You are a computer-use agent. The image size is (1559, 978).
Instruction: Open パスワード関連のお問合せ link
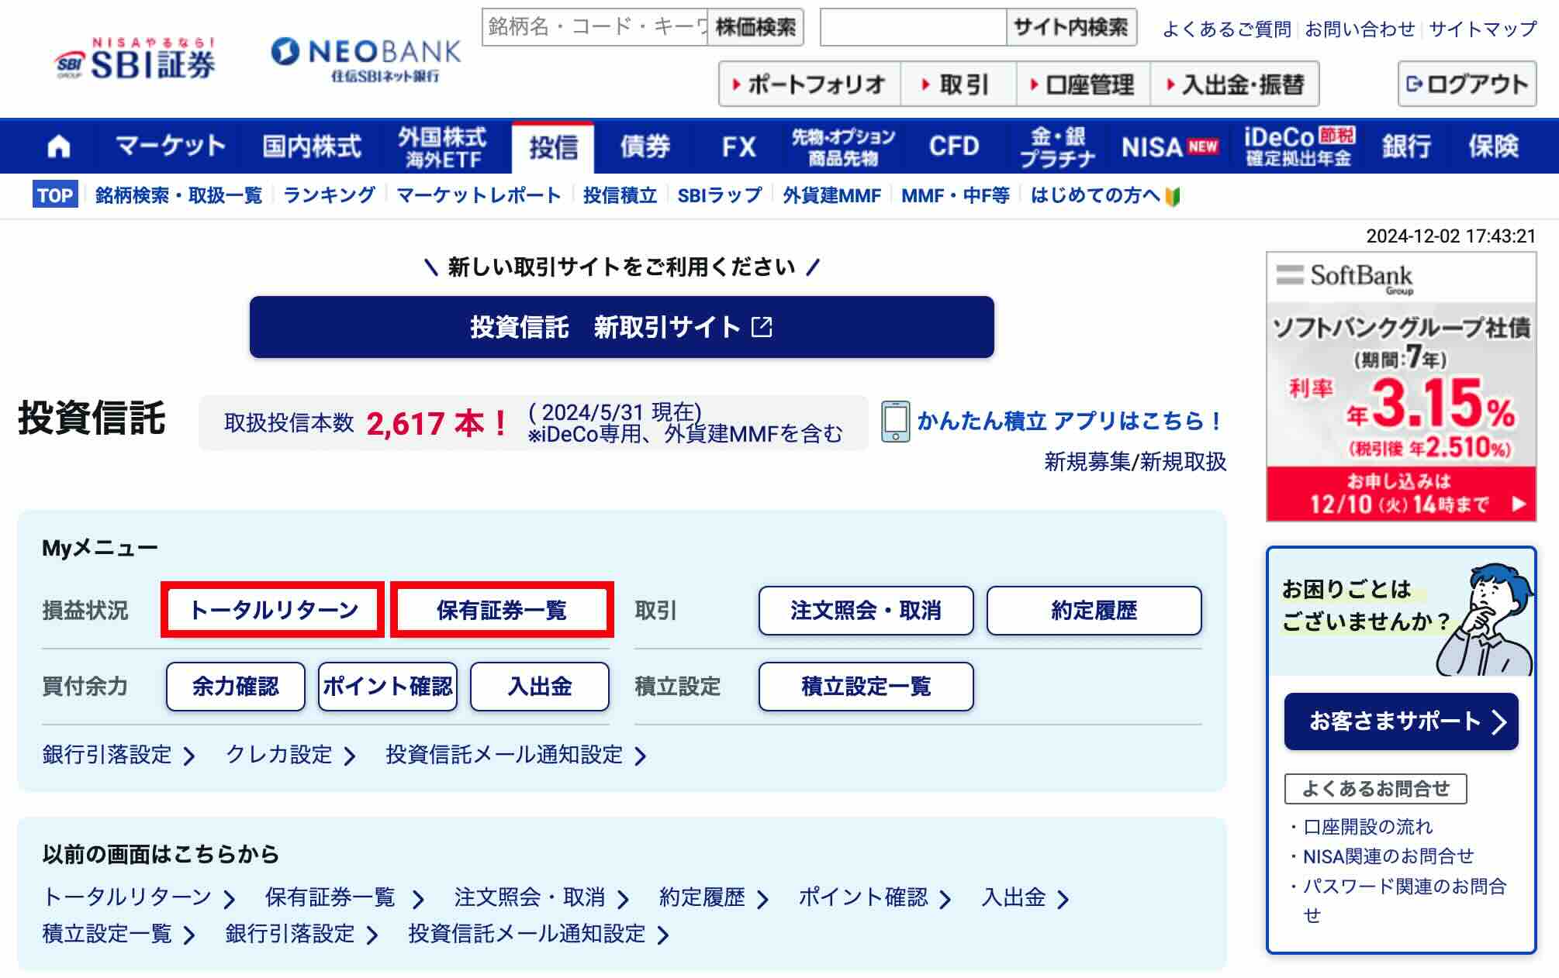coord(1405,901)
